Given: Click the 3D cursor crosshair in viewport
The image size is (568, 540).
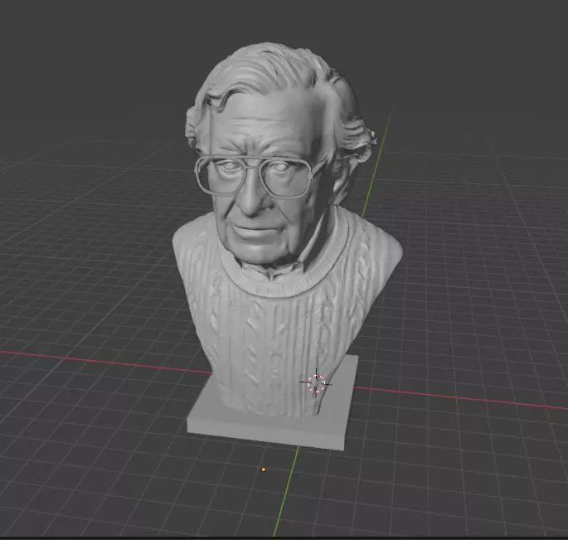Looking at the screenshot, I should [316, 383].
